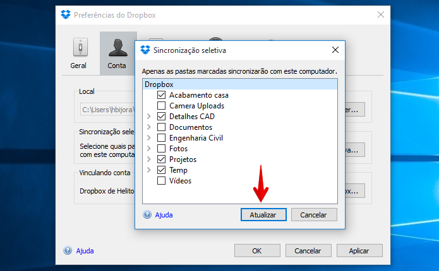This screenshot has height=271, width=439.
Task: Expand the Documentos folder
Action: 149,127
